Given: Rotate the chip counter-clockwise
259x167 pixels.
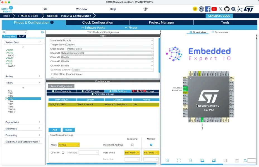Looking at the screenshot, I should coord(214,160).
